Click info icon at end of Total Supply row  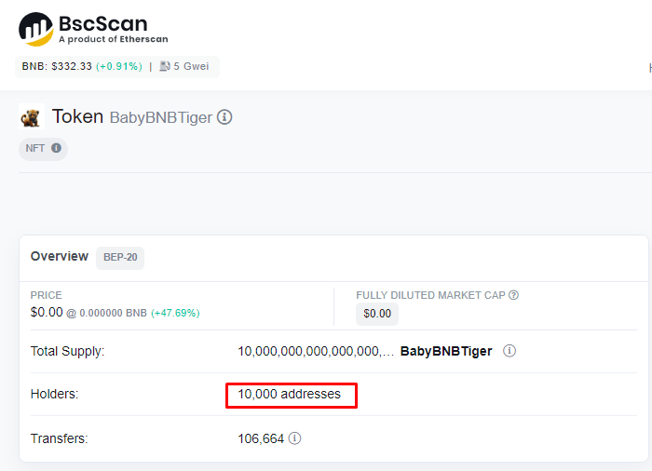point(509,351)
